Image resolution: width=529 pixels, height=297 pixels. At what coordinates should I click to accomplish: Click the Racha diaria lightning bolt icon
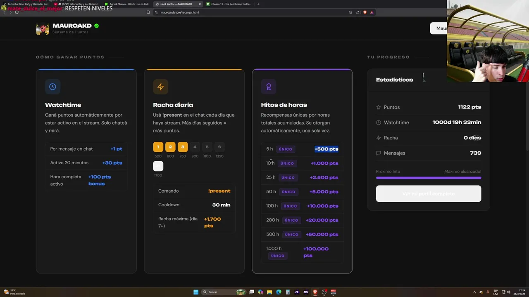[x=160, y=87]
